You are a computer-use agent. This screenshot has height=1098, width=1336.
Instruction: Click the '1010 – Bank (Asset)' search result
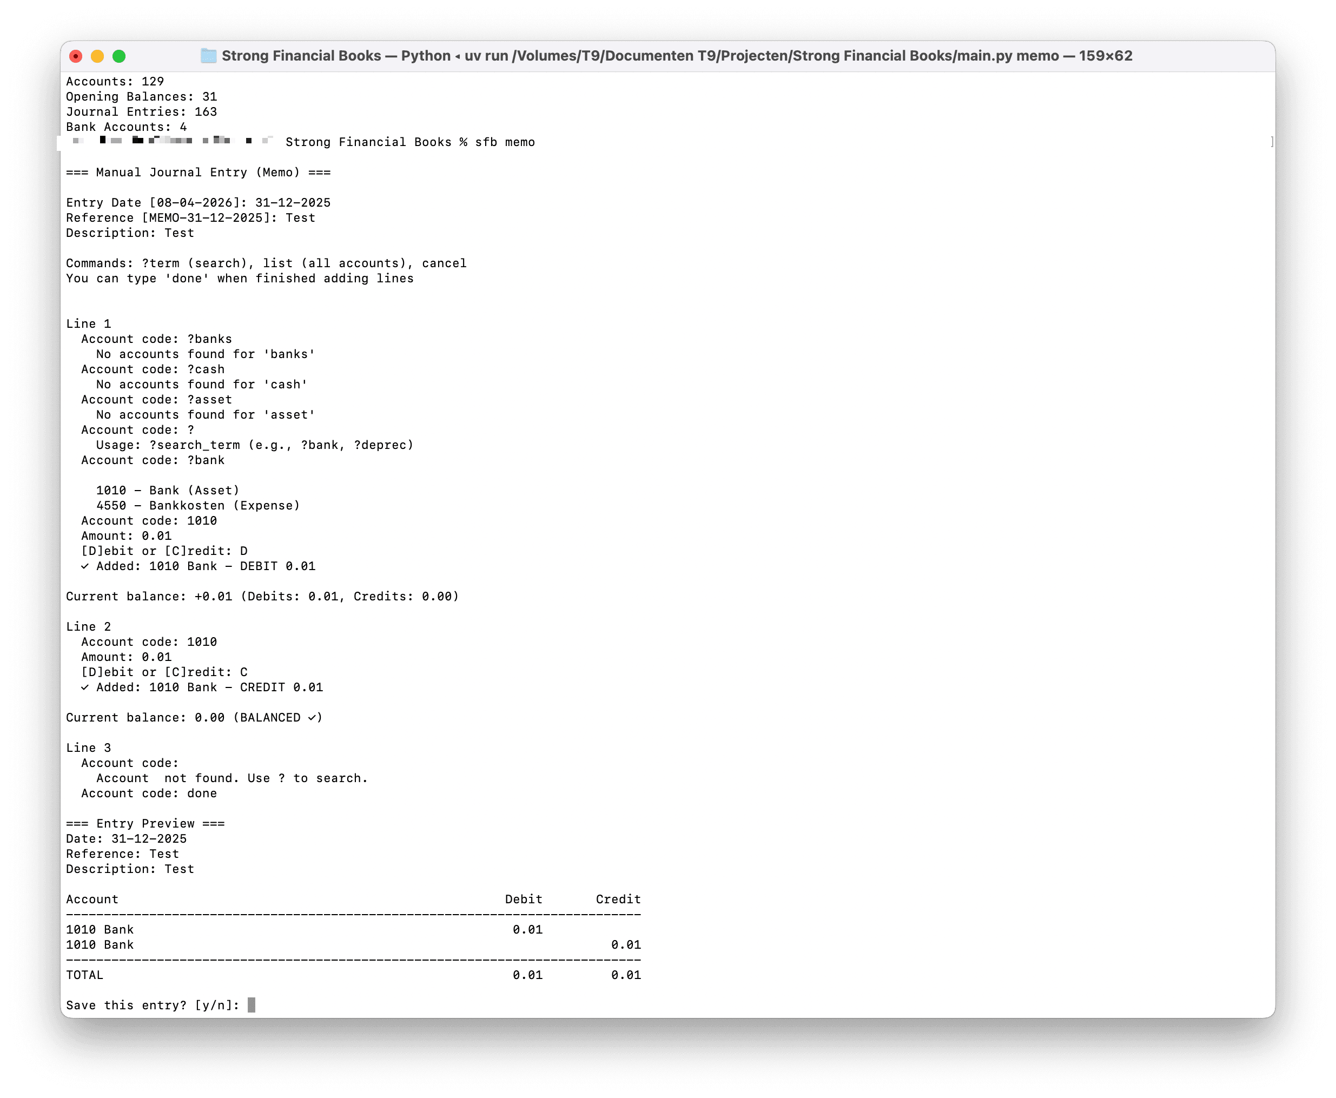[x=168, y=490]
